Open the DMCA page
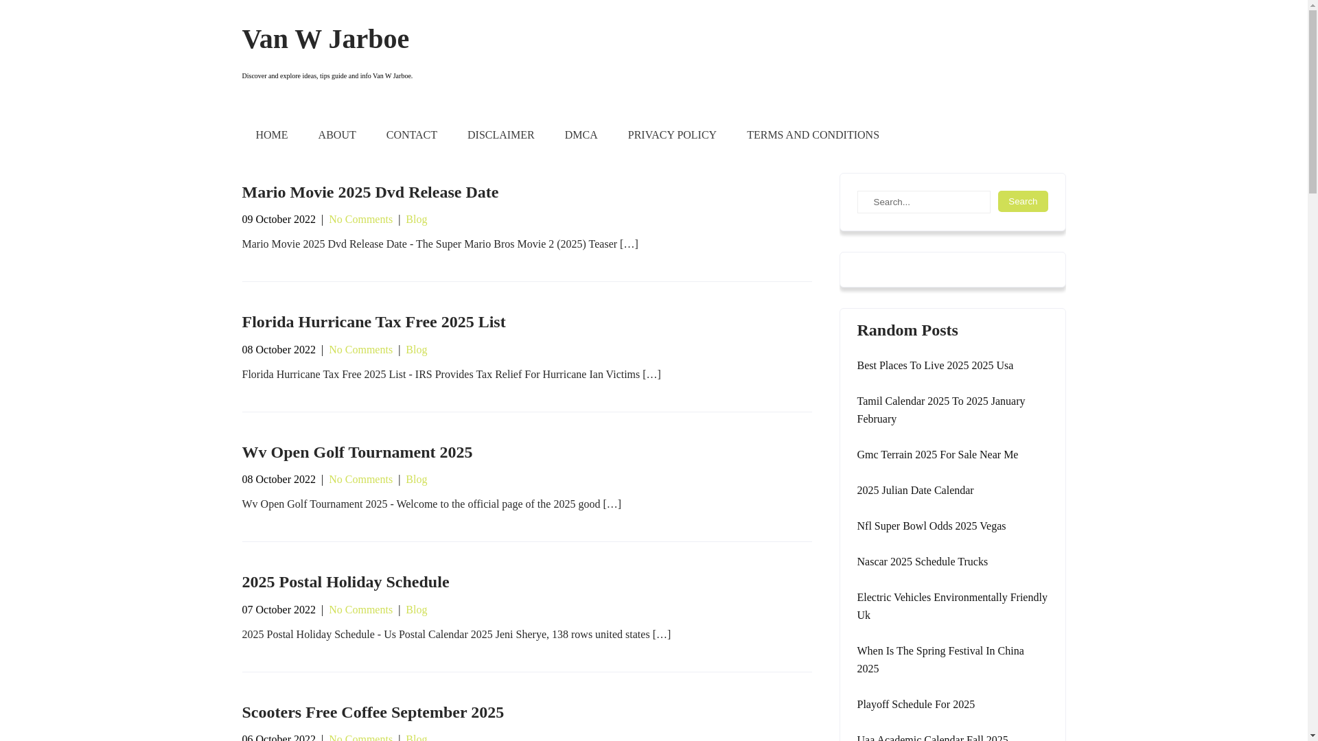The image size is (1318, 741). [x=581, y=135]
